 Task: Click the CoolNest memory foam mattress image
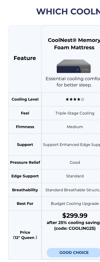[74, 66]
